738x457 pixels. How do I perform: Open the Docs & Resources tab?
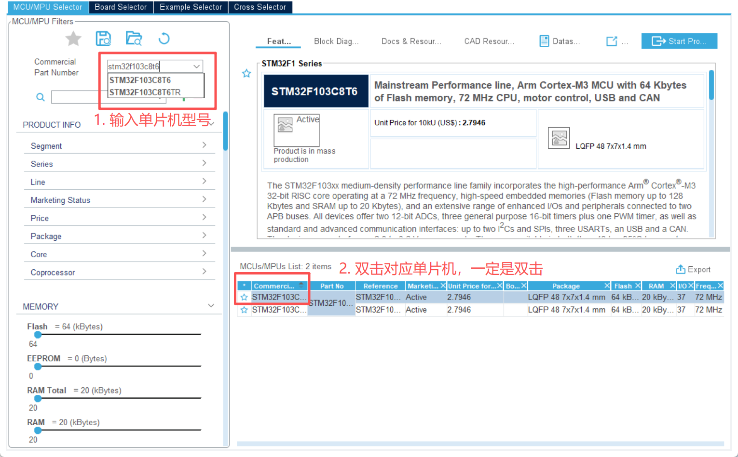[411, 41]
